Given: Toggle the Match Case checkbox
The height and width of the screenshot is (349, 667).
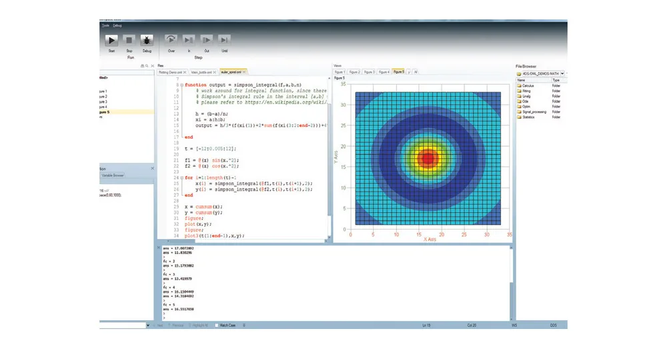Looking at the screenshot, I should pos(217,325).
